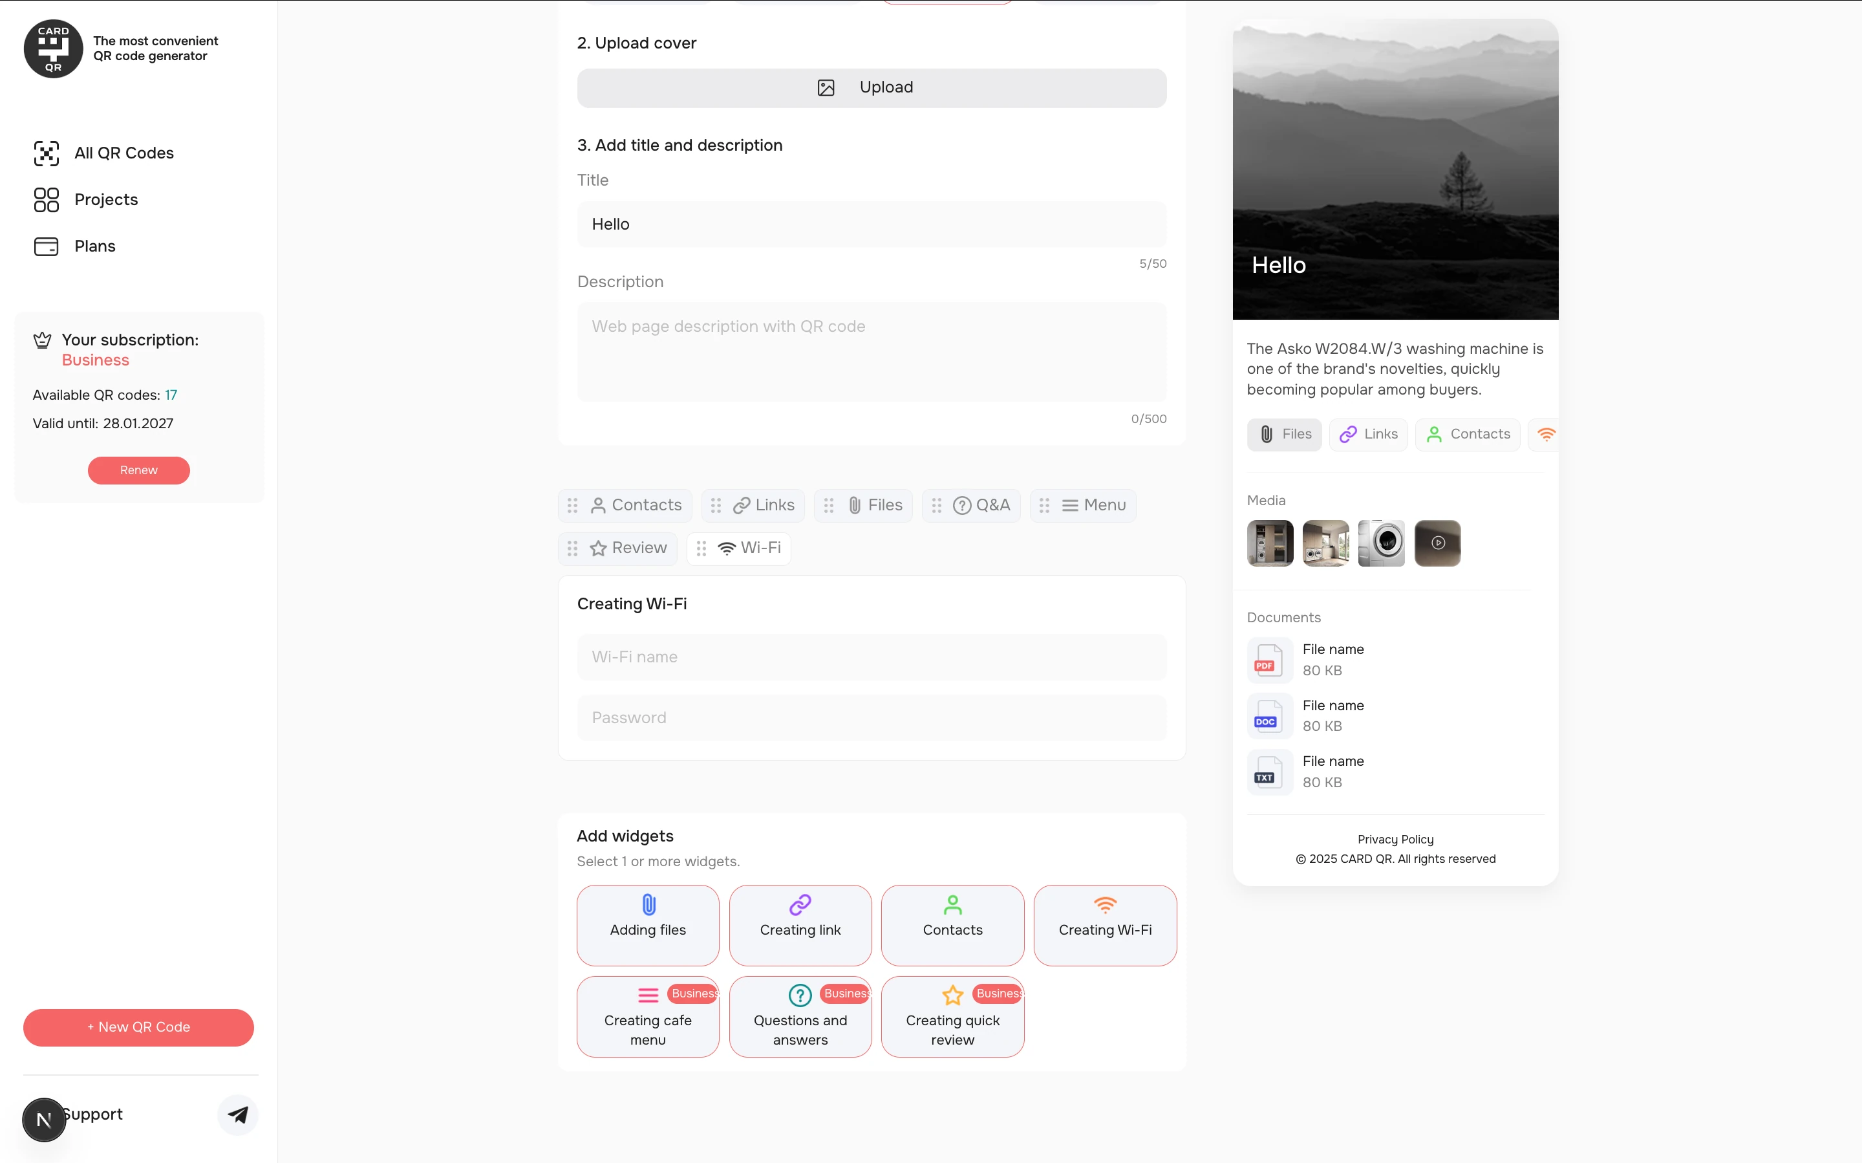This screenshot has width=1862, height=1163.
Task: Switch to the Contacts tab in phone preview
Action: 1467,434
